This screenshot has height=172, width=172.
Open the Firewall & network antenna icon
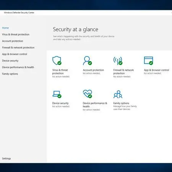118,61
